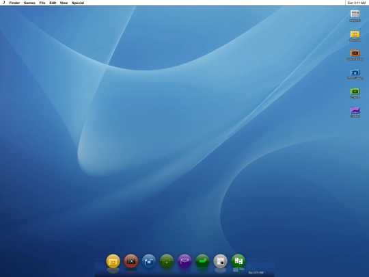Open the purple envelope dock icon
The image size is (369, 277).
tap(184, 261)
